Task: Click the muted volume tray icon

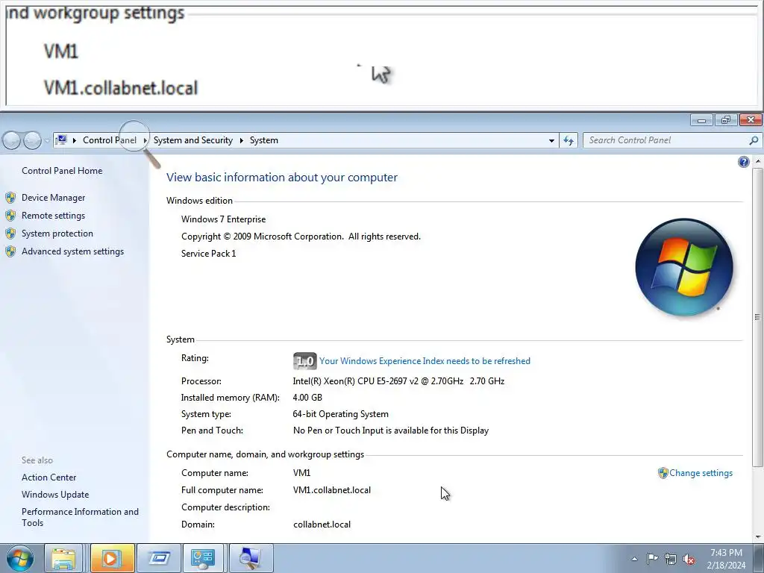Action: point(689,559)
